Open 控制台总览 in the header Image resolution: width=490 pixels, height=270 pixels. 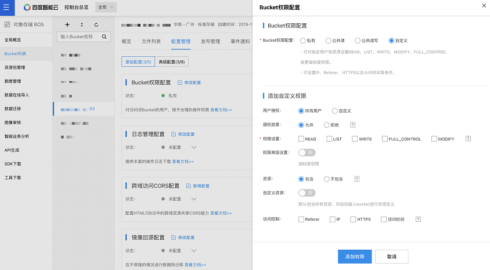coord(77,7)
